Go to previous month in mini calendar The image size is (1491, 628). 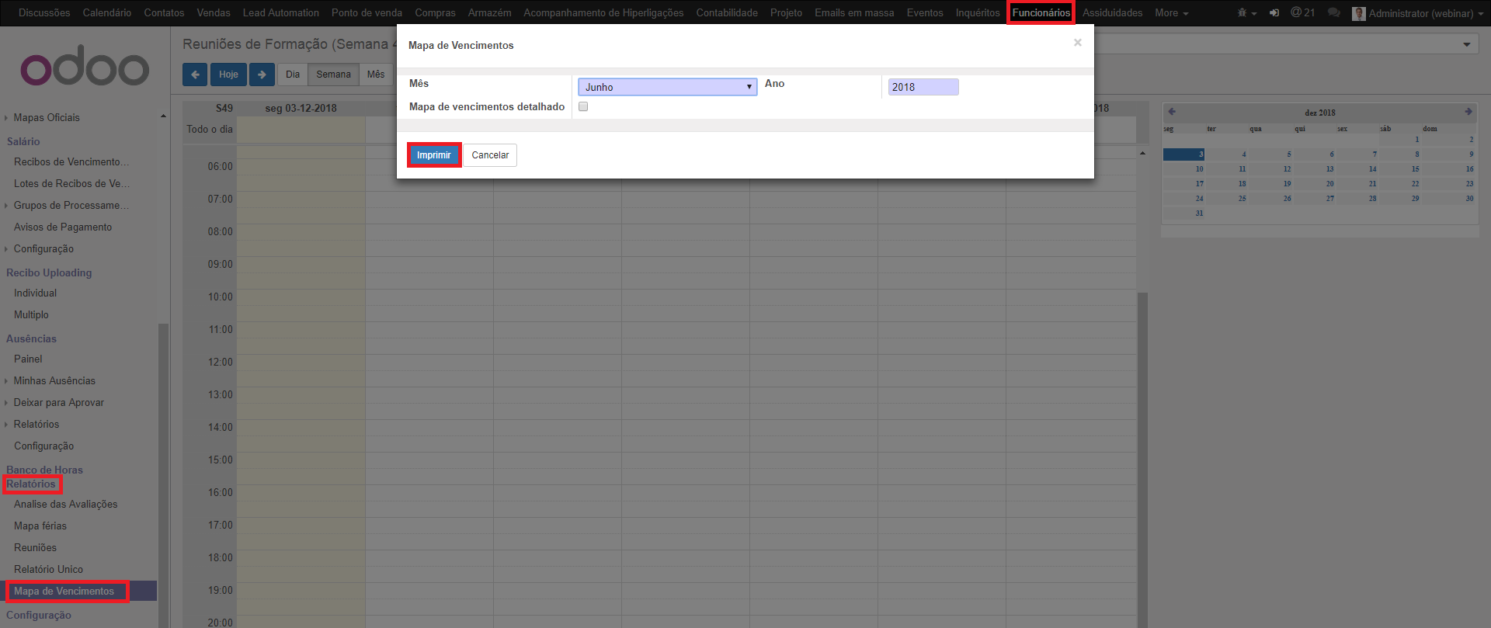1172,112
